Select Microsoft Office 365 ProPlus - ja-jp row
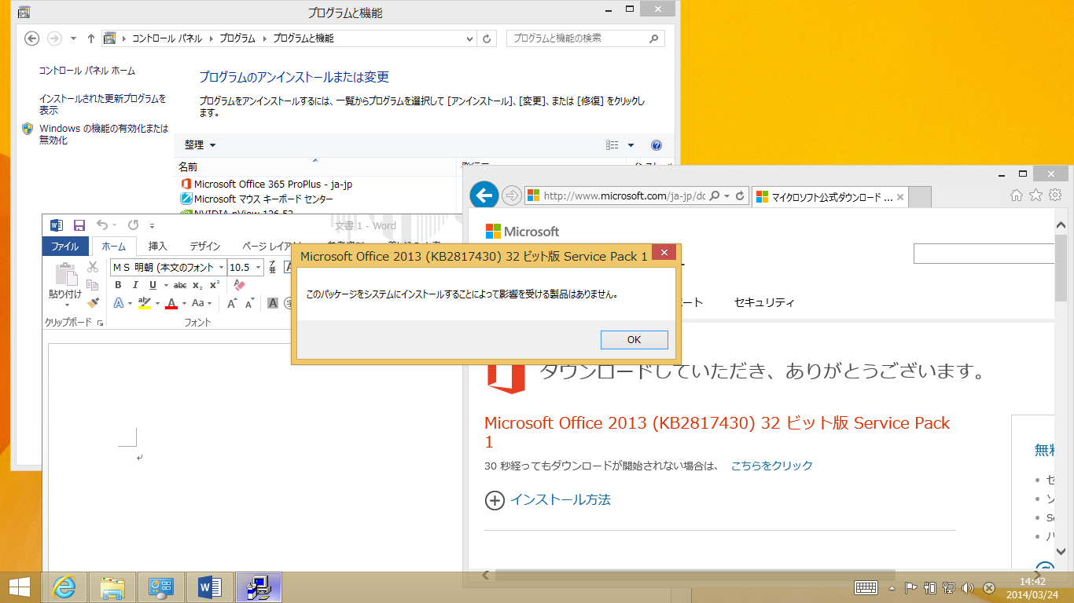The image size is (1074, 603). point(267,184)
